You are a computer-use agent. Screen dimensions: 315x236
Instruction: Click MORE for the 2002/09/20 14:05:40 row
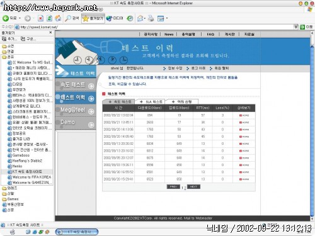click(x=244, y=137)
